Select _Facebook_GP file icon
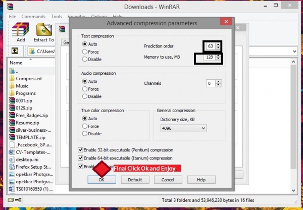303x210 pixels. pyautogui.click(x=12, y=145)
